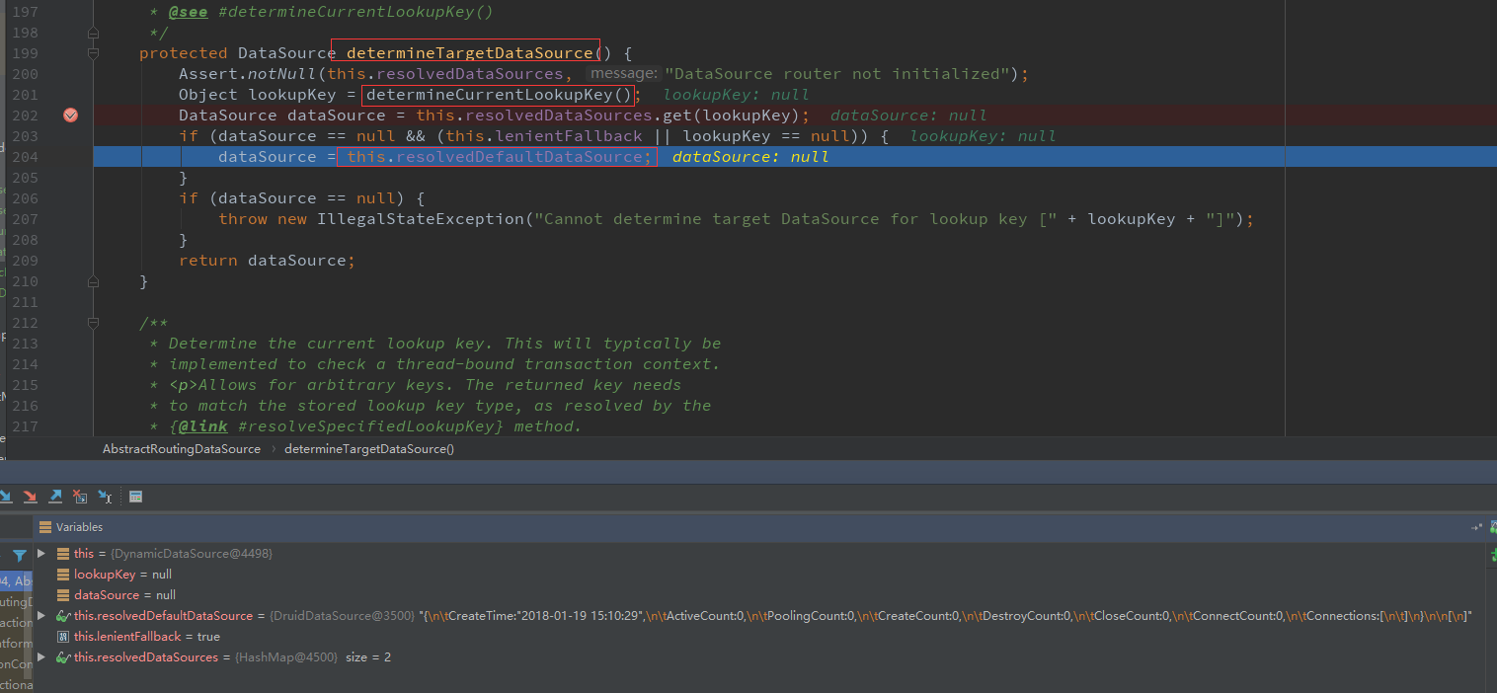Click the 'protected' keyword on line 199
The height and width of the screenshot is (693, 1497).
click(184, 53)
